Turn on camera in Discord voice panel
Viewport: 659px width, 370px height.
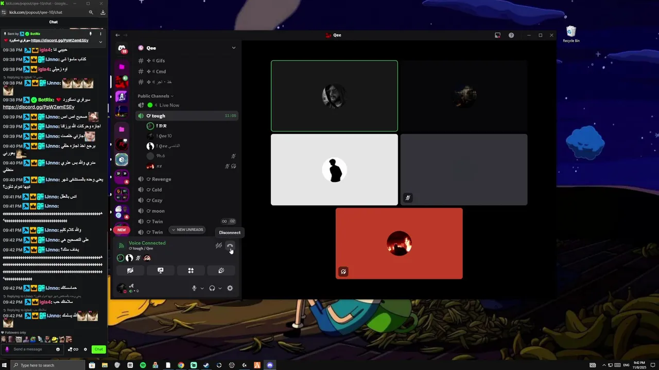coord(130,270)
